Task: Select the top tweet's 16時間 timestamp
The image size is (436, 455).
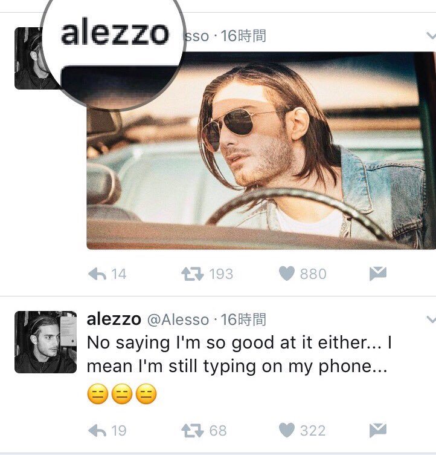Action: (243, 36)
